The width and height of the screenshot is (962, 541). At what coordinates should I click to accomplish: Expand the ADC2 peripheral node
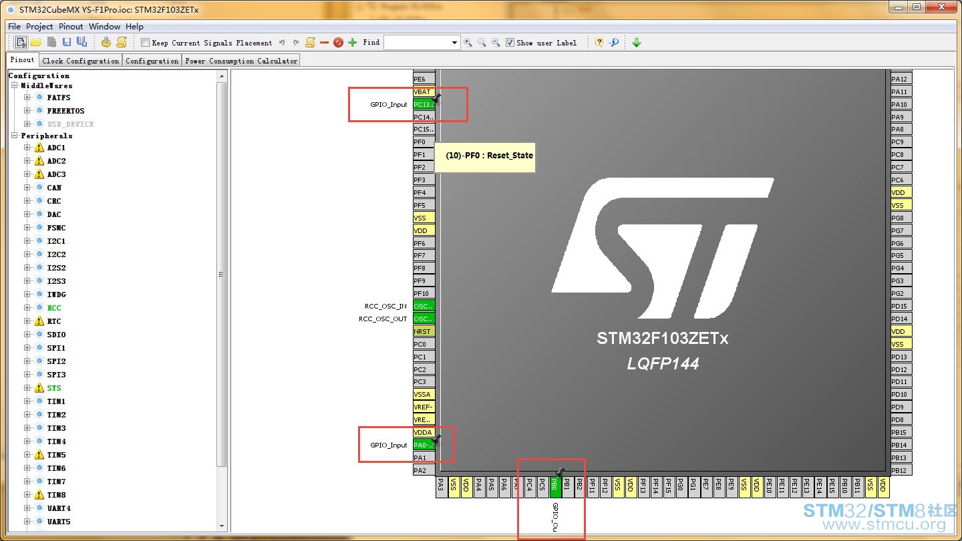27,161
